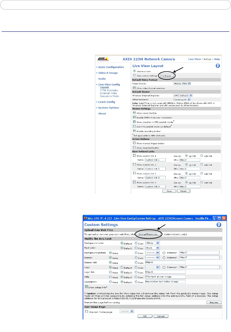
Task: Open Sequence Mode submenu item
Action: click(109, 96)
